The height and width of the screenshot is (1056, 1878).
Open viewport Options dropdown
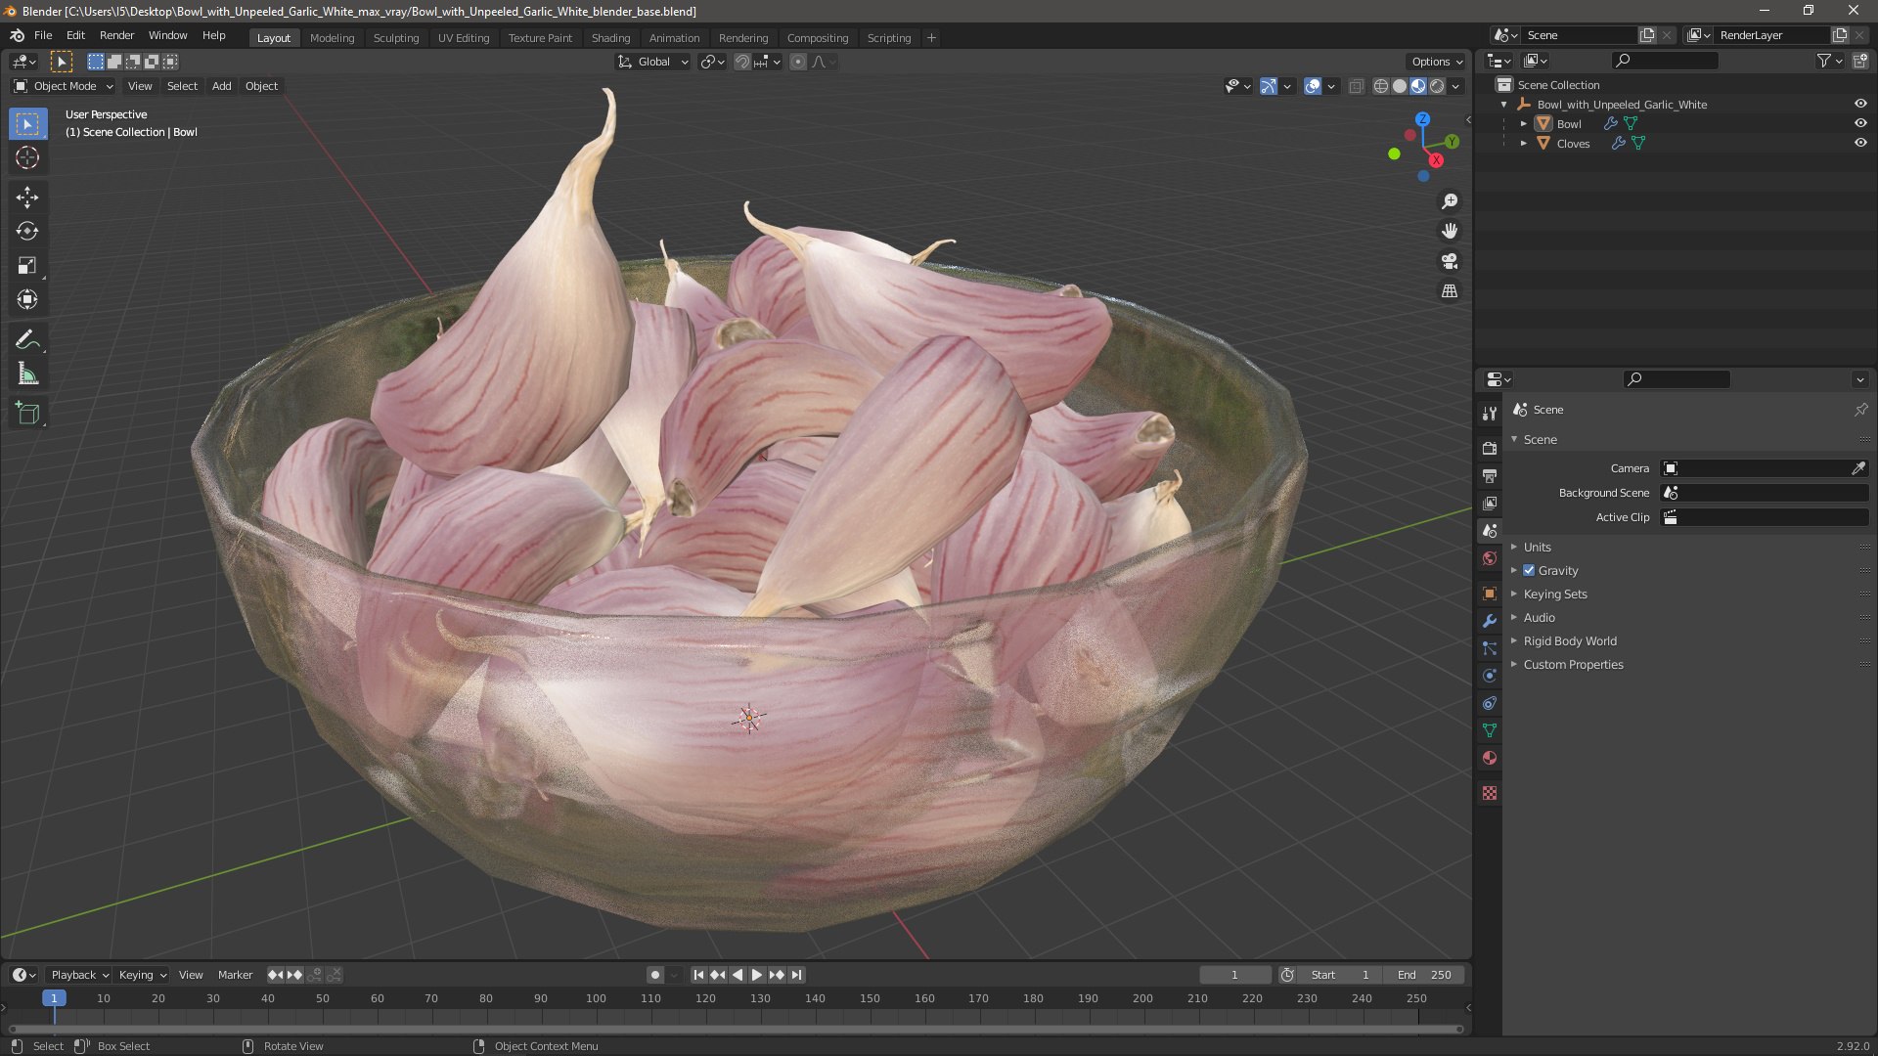pos(1437,62)
